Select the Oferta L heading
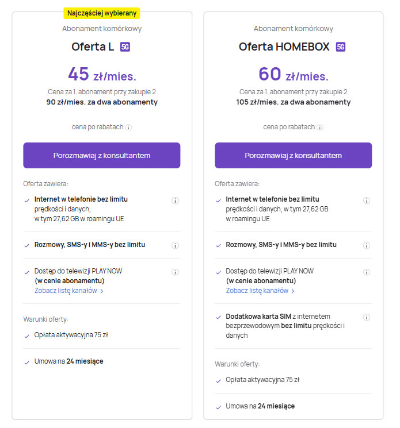The image size is (400, 428). (93, 47)
